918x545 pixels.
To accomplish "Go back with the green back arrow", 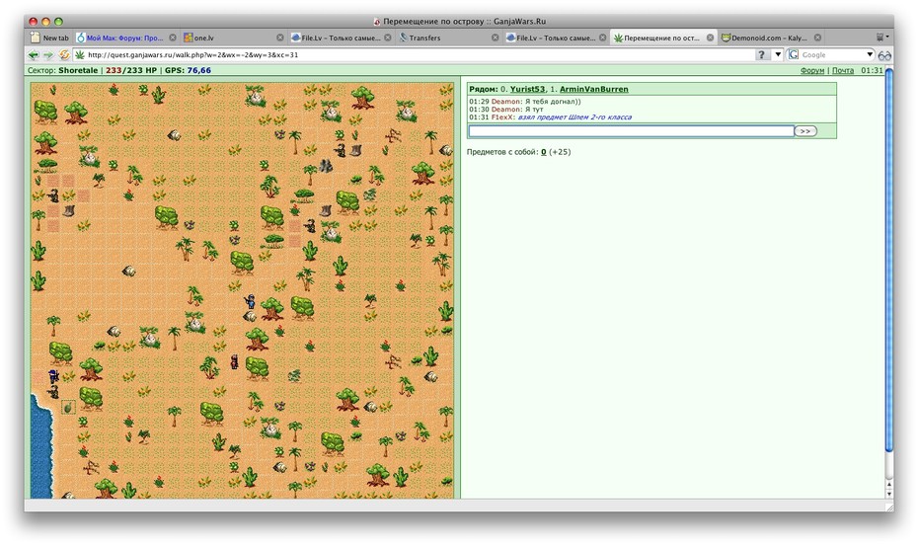I will (34, 55).
